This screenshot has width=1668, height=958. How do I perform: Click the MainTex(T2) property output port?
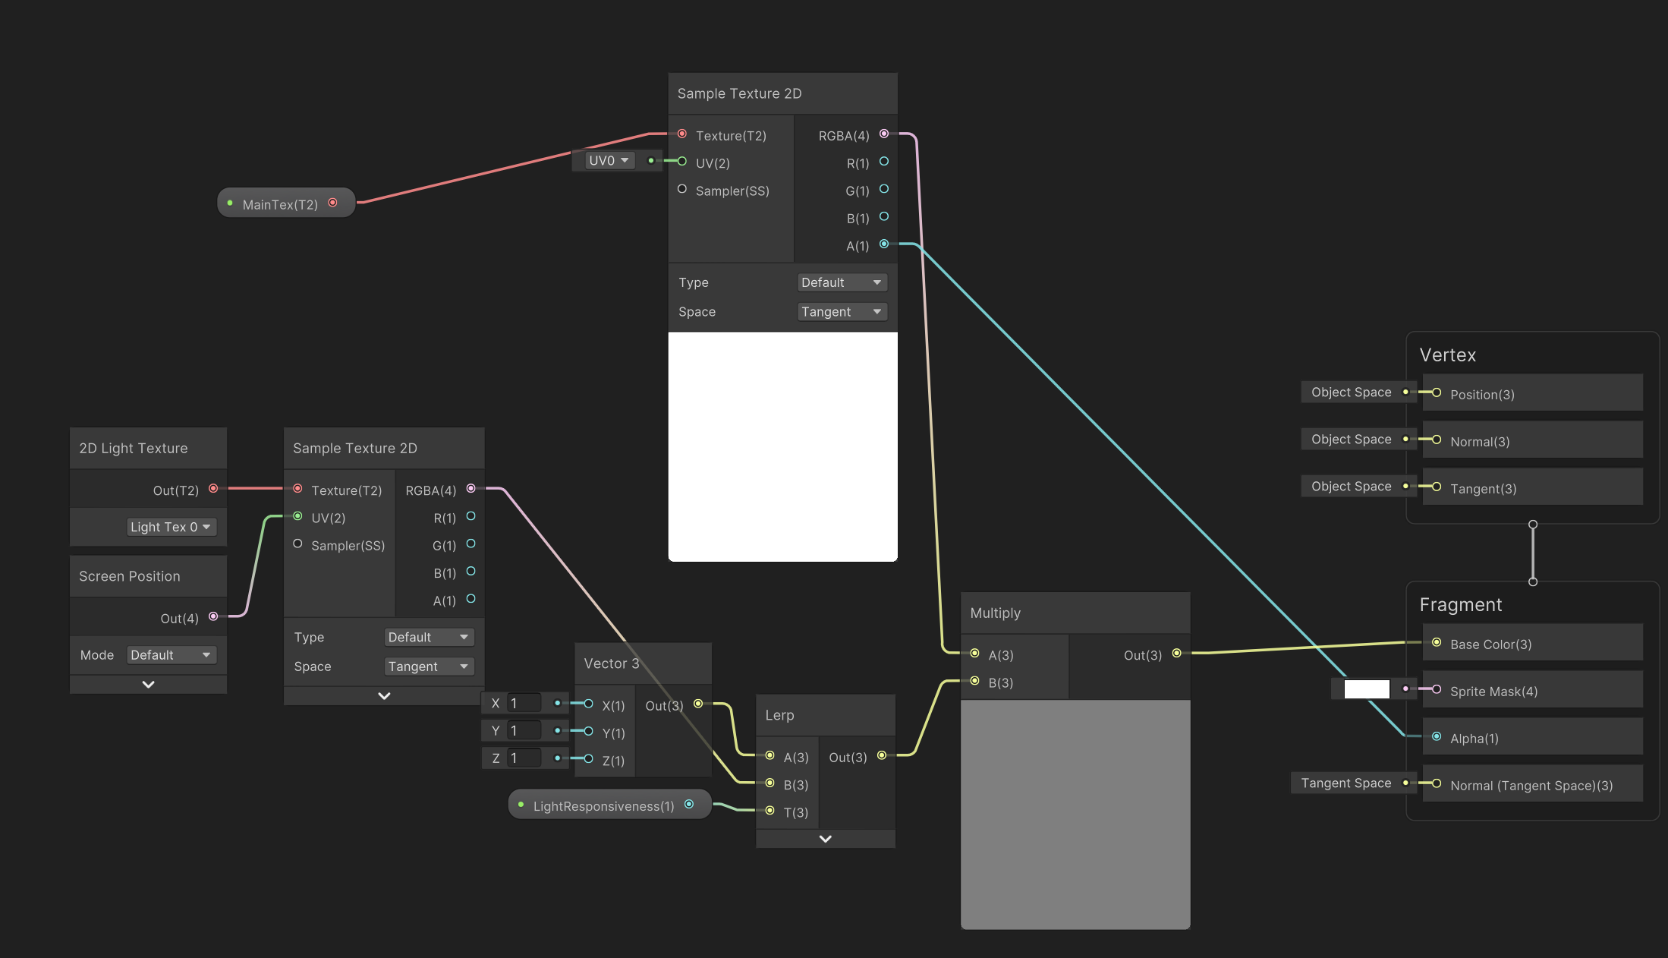tap(332, 202)
